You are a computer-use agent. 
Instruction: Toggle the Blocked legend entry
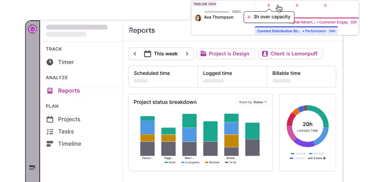point(212,162)
